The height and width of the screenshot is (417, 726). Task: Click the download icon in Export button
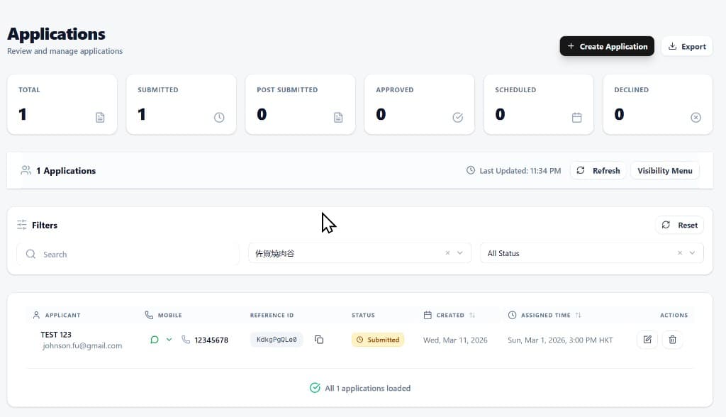coord(672,46)
